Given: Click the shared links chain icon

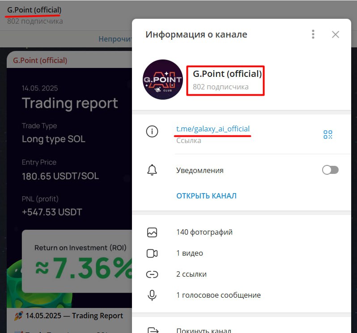Looking at the screenshot, I should pyautogui.click(x=152, y=274).
